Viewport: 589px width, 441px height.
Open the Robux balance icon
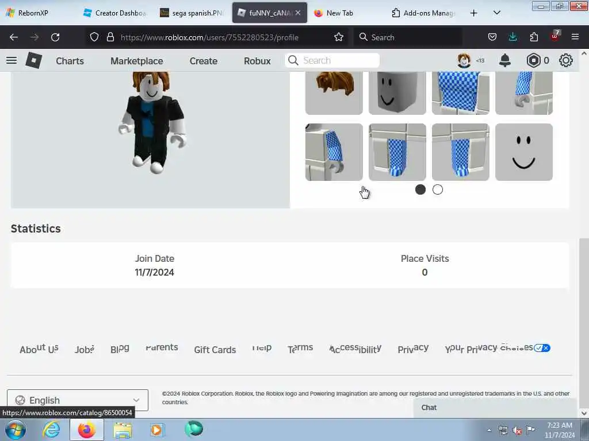coord(533,60)
